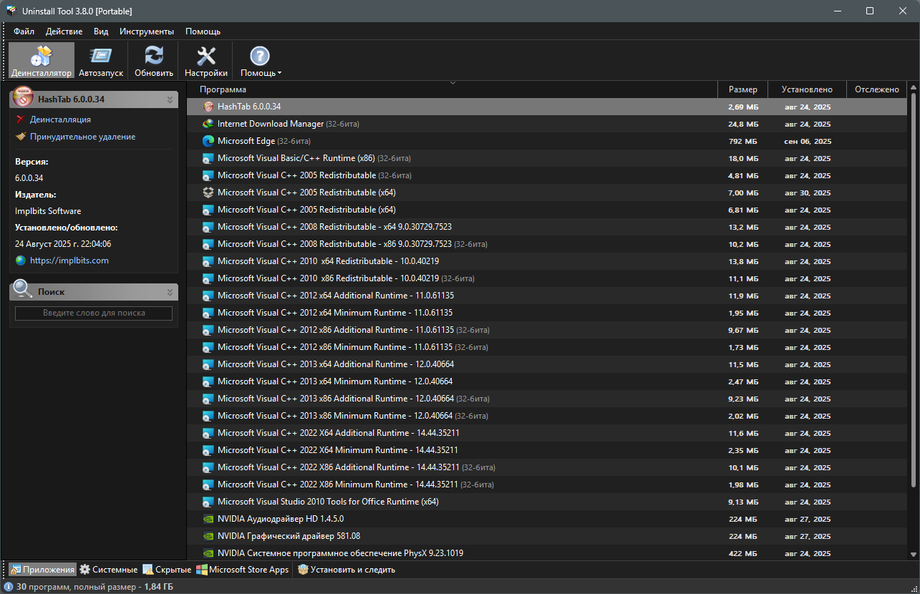Click the HashTab 6.0.0.34 row icon
920x594 pixels.
point(208,107)
